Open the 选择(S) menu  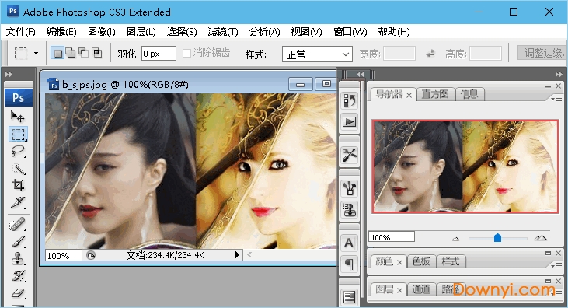[182, 32]
